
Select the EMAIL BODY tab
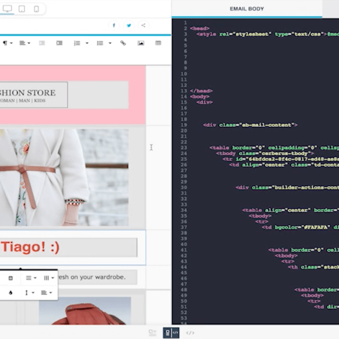[246, 9]
